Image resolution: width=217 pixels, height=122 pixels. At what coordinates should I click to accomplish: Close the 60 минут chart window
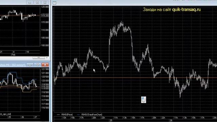coord(45,65)
